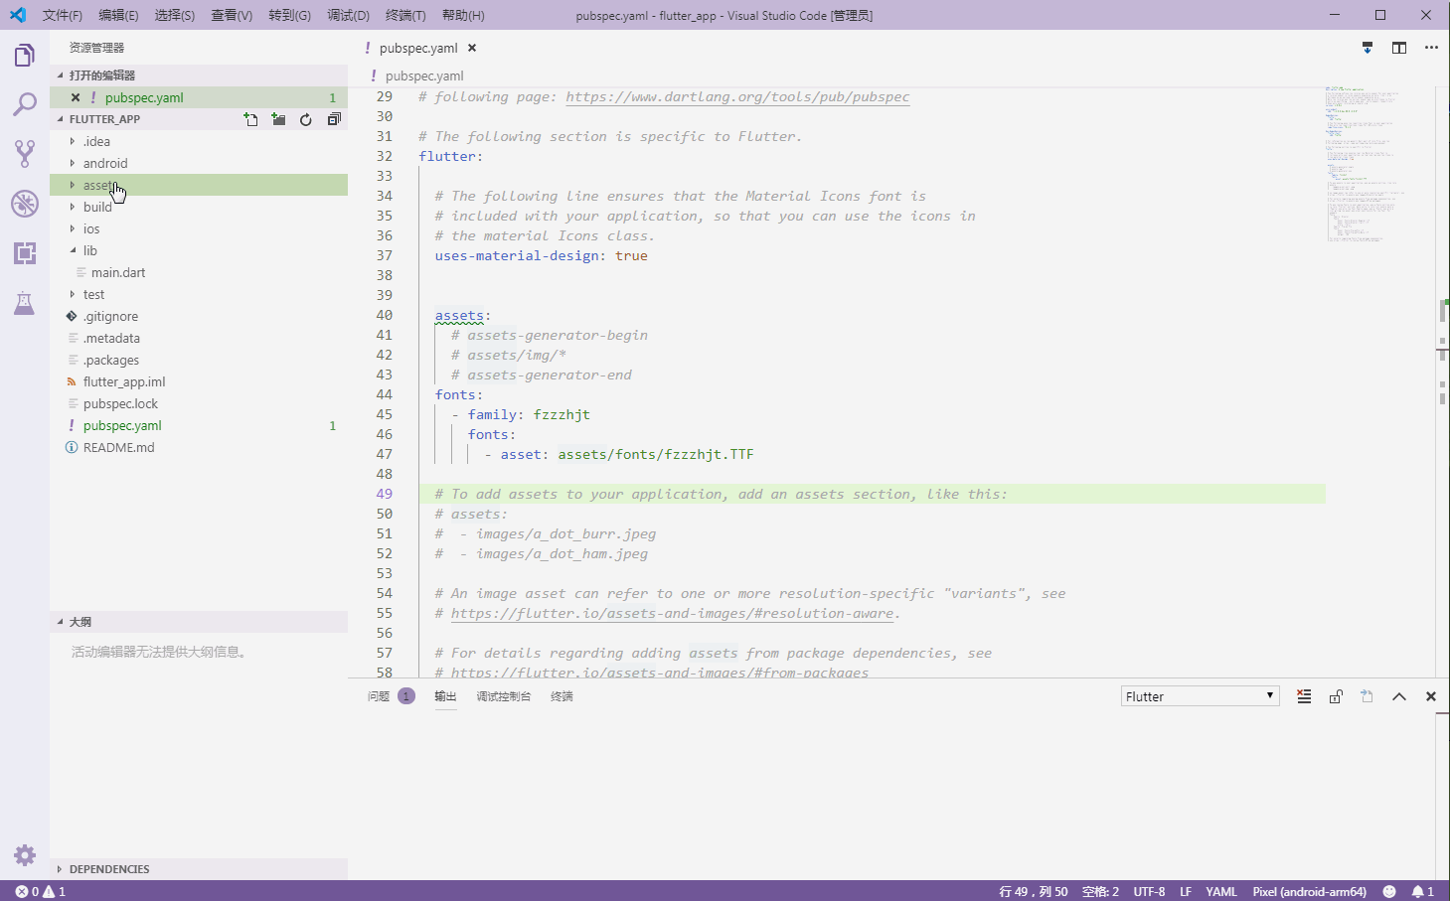Open the Source Control view icon

tap(25, 154)
